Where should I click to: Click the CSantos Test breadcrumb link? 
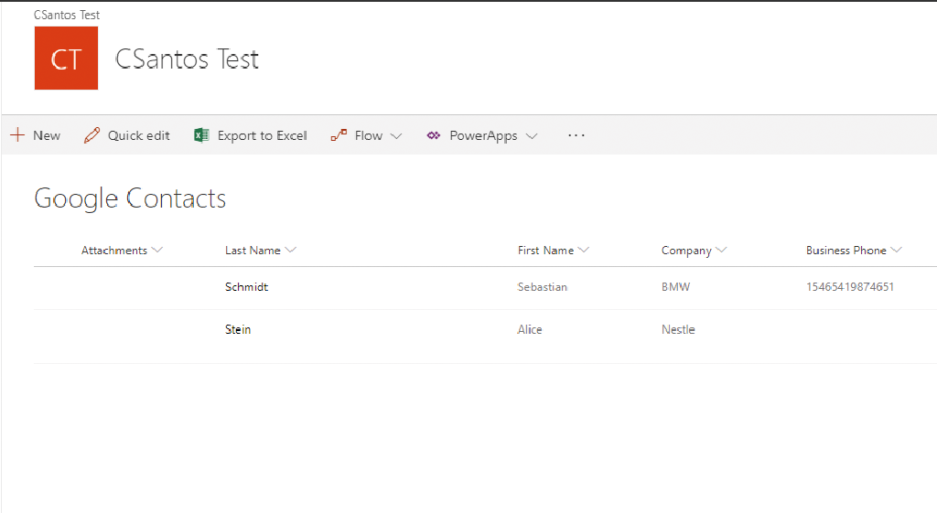[67, 16]
